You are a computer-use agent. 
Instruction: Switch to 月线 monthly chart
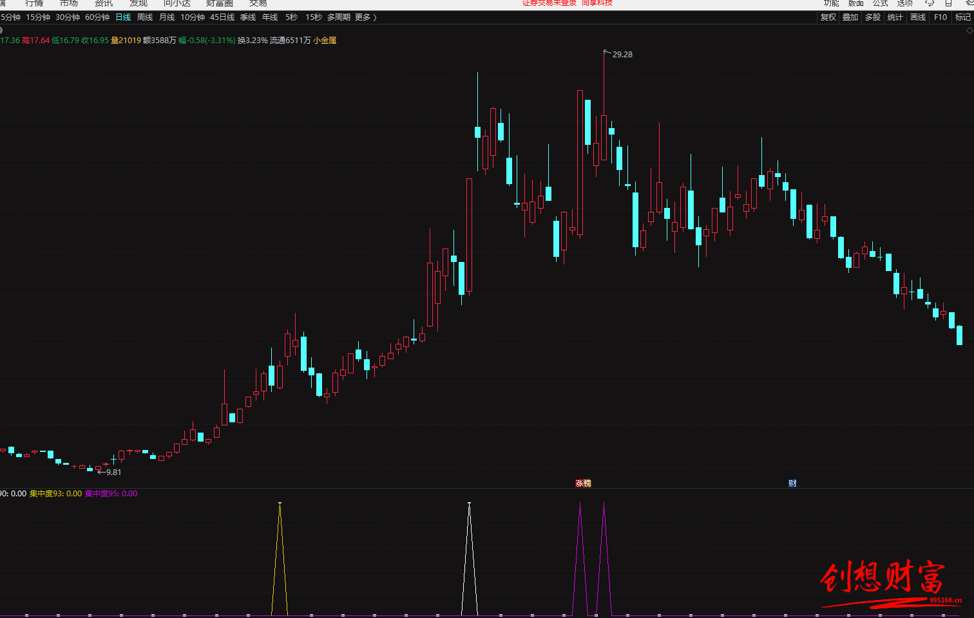(167, 17)
